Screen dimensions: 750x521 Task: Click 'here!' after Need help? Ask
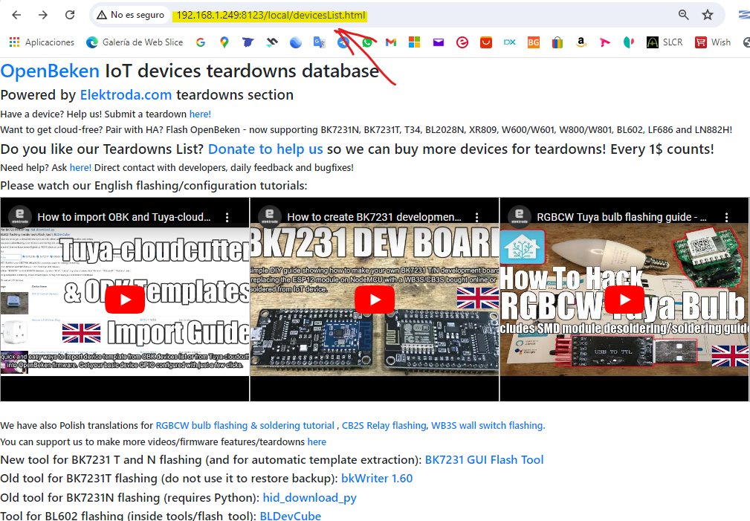point(80,167)
